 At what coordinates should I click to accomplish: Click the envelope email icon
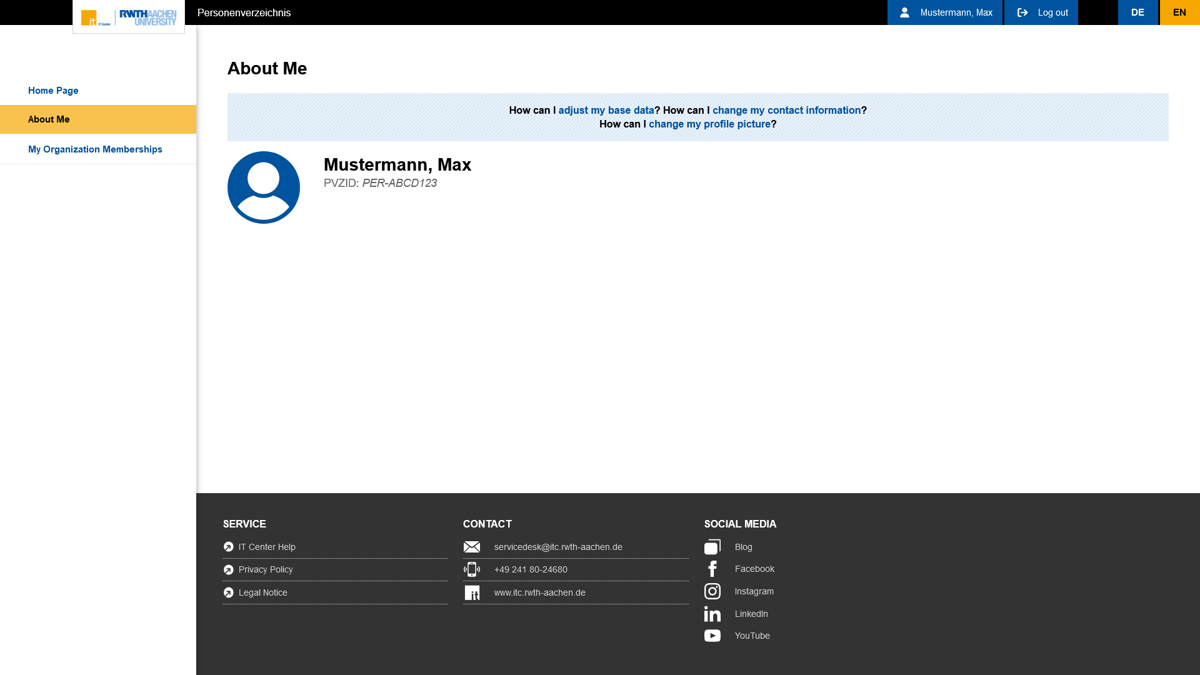point(472,547)
